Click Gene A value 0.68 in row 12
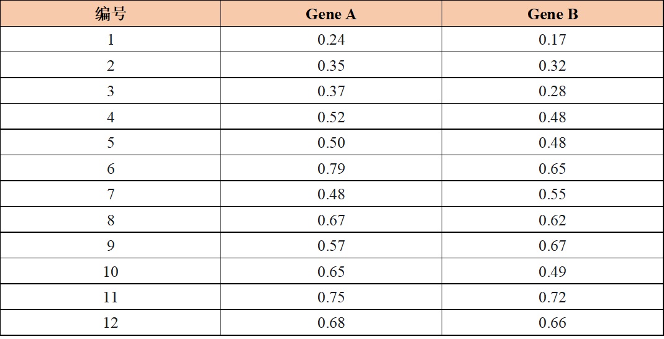The height and width of the screenshot is (339, 664). tap(331, 323)
